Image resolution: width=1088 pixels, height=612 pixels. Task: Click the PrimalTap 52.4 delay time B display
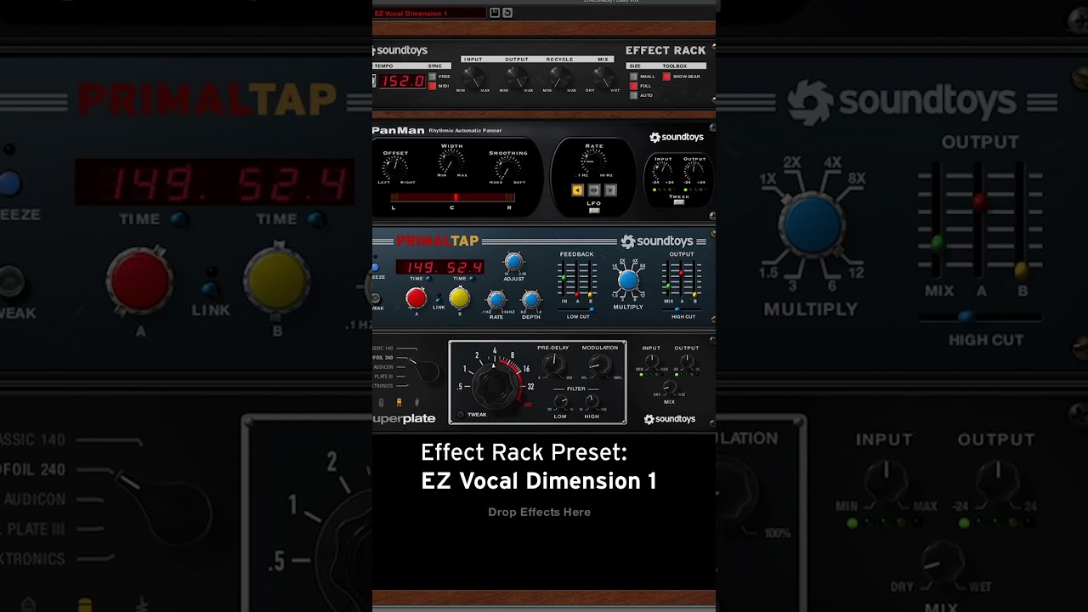pos(464,267)
